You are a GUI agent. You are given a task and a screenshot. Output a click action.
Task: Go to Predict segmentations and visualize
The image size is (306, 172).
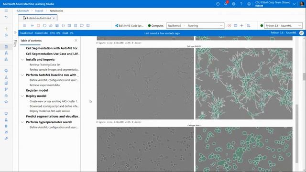coord(52,116)
